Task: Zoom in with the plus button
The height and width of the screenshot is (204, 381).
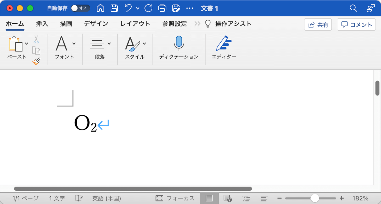Action: click(341, 198)
